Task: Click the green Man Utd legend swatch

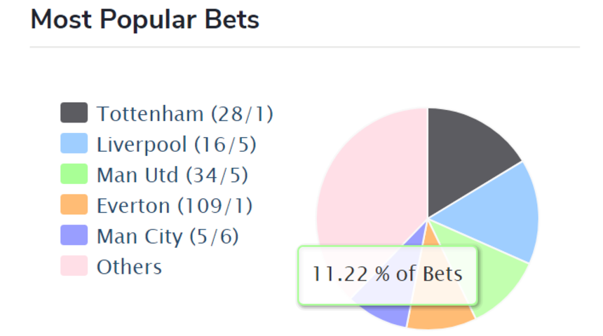Action: 74,174
